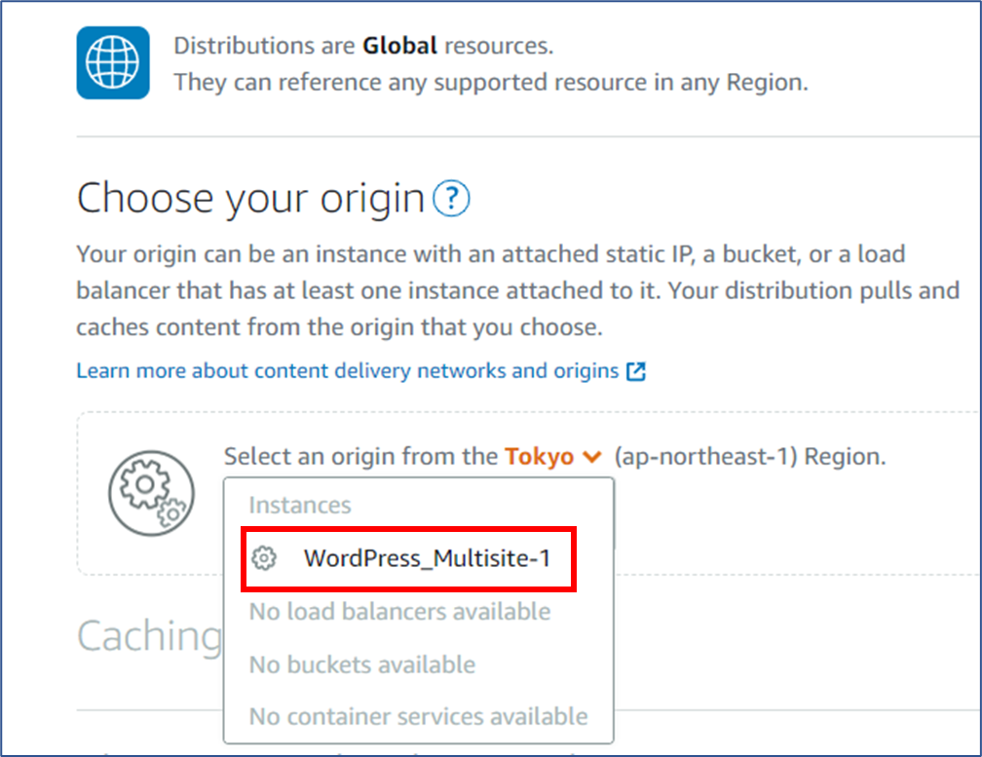Image resolution: width=982 pixels, height=757 pixels.
Task: Open Learn more about content delivery networks link
Action: click(x=348, y=370)
